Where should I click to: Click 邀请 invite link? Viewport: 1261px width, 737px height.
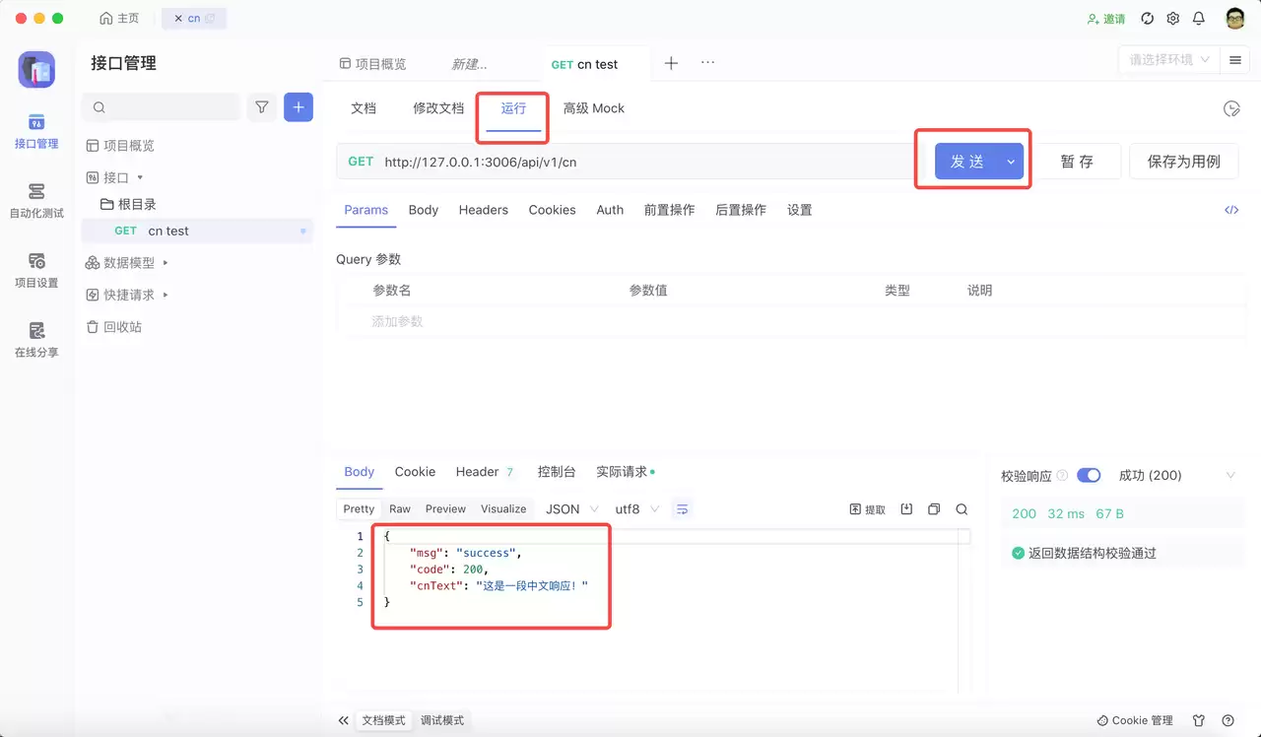click(x=1106, y=19)
